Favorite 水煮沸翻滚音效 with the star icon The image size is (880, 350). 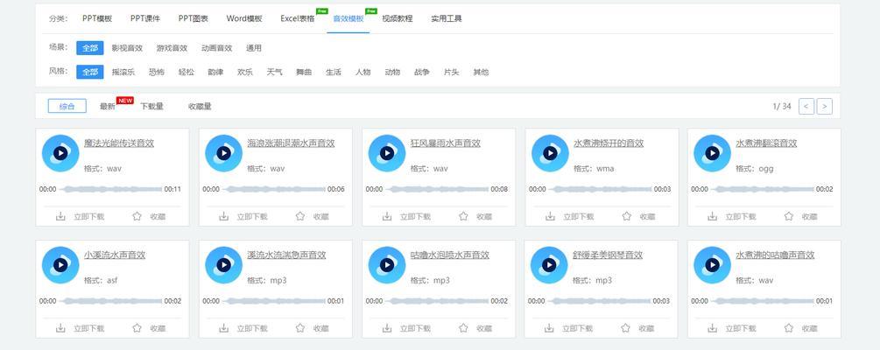pyautogui.click(x=789, y=216)
